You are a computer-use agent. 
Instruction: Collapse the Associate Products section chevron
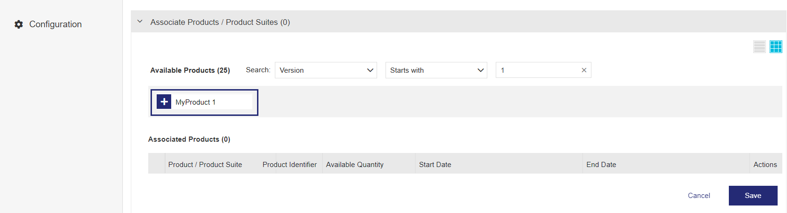140,22
